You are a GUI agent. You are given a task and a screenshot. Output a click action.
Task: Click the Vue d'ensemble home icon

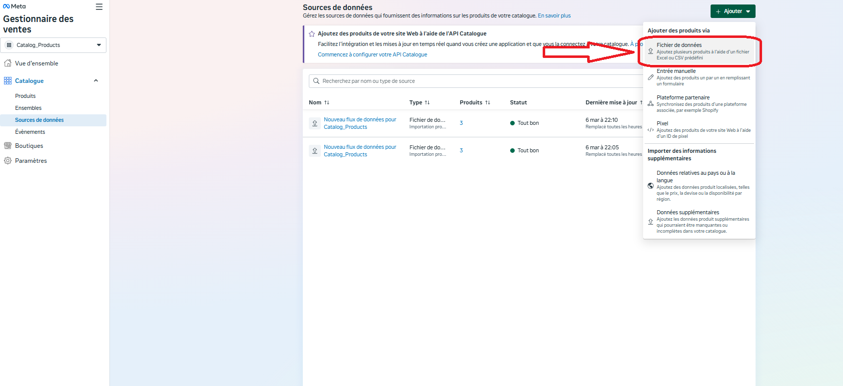coord(7,63)
